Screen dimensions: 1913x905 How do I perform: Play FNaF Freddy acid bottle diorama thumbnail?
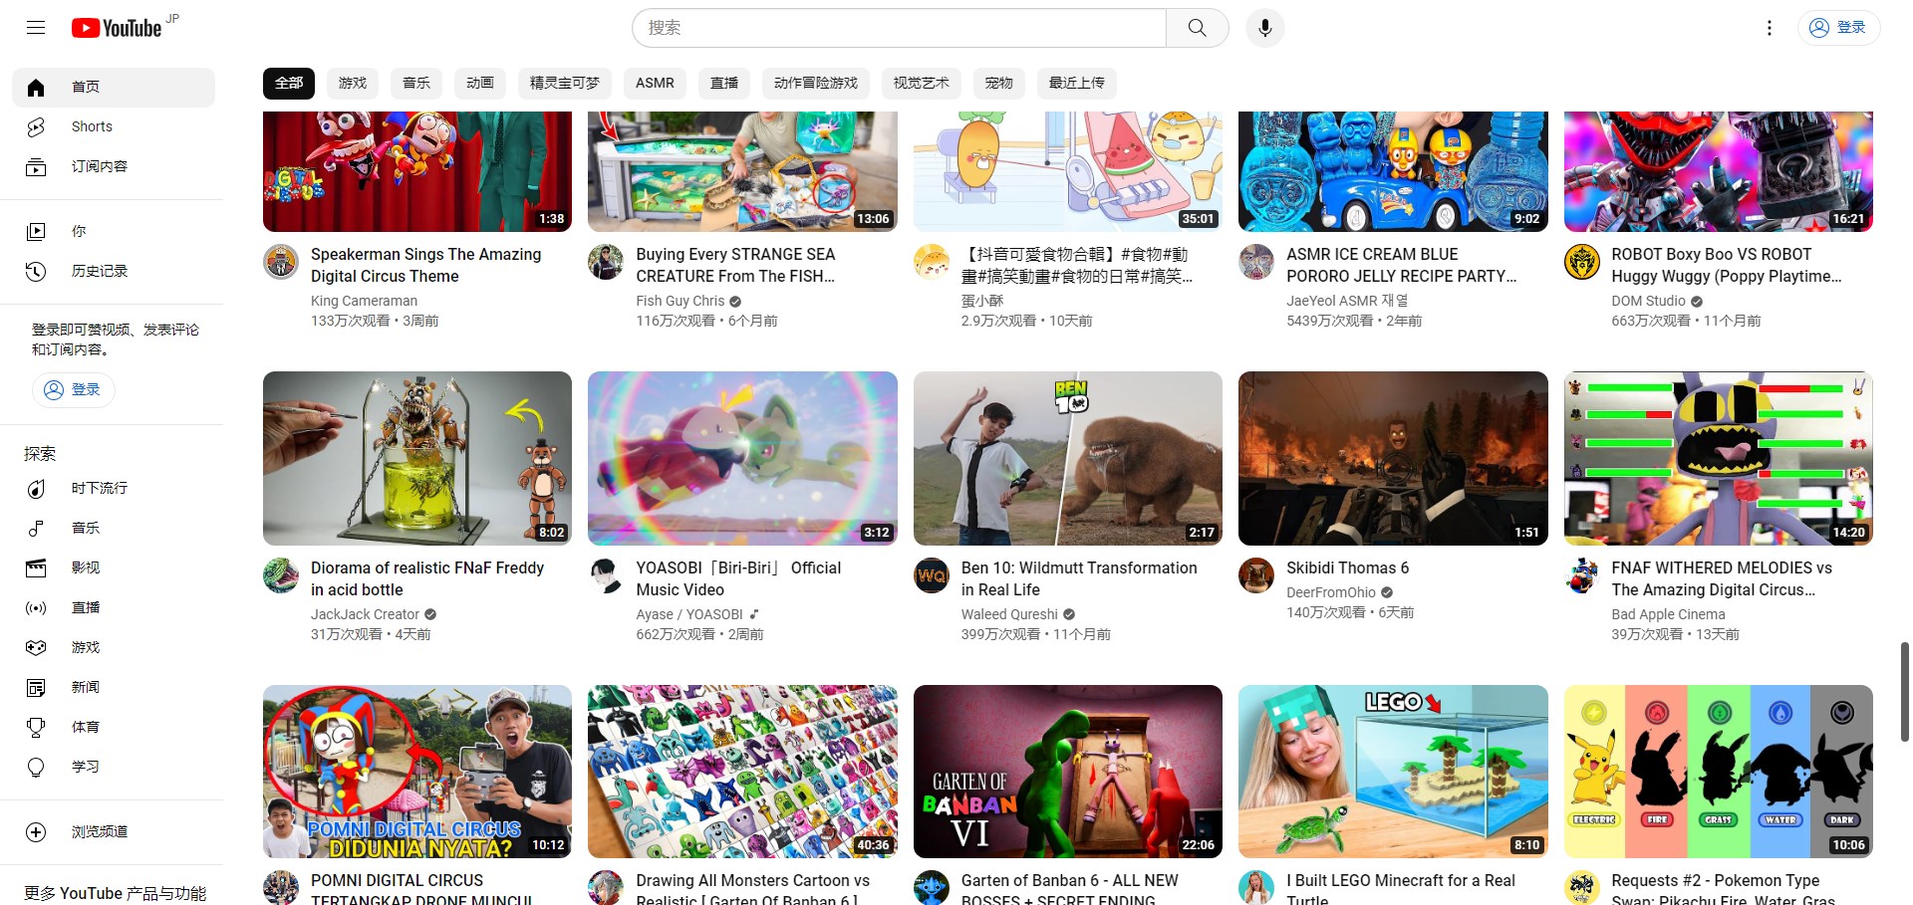(x=417, y=458)
